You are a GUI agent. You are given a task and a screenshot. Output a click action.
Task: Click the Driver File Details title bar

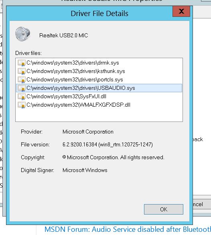pos(99,14)
